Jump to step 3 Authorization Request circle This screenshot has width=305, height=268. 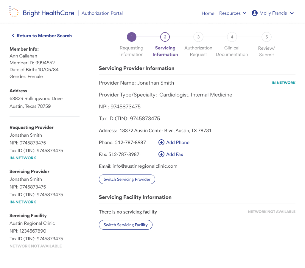point(198,37)
